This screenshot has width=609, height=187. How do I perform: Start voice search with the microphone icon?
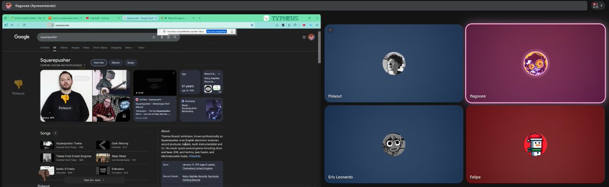(161, 37)
